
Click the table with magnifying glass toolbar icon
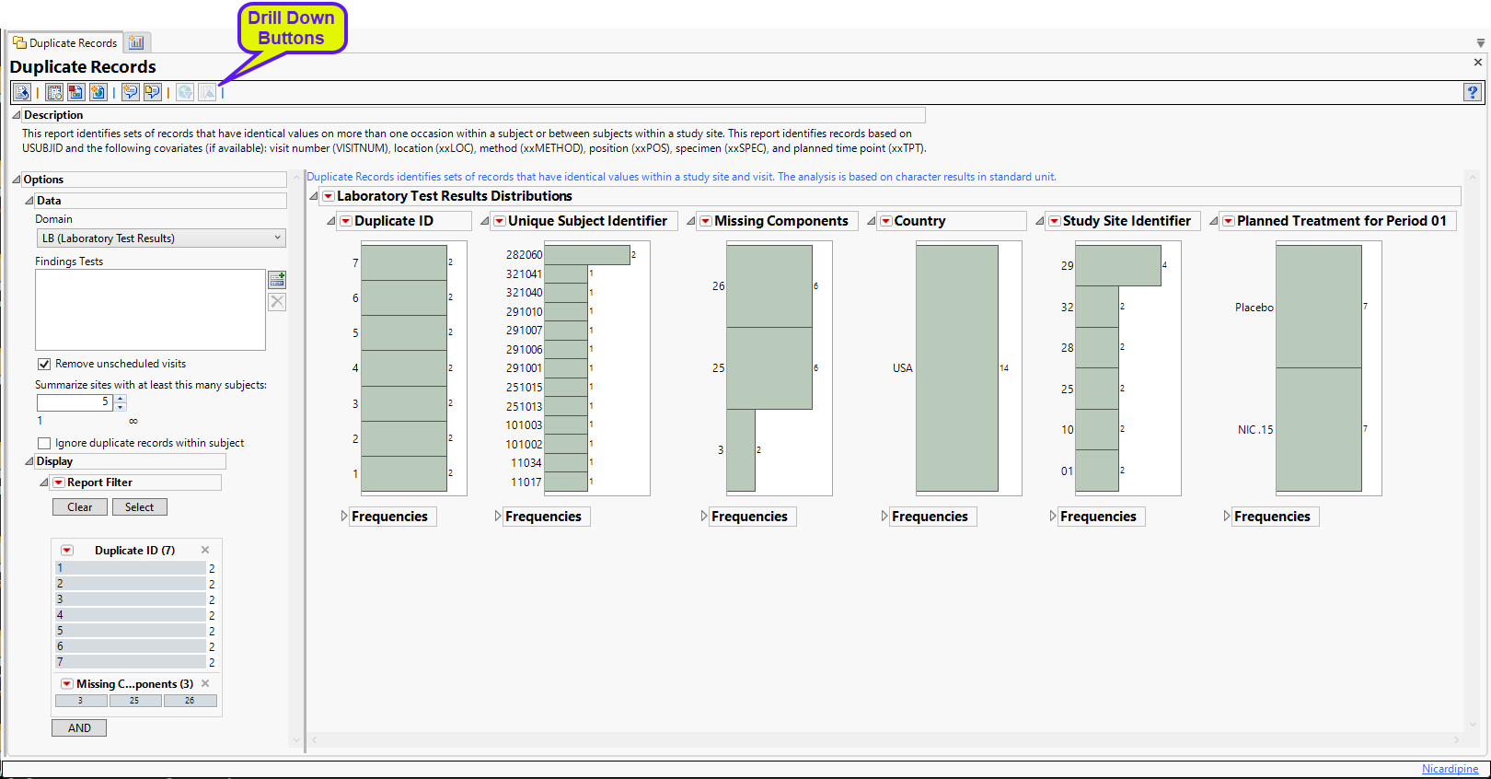[x=54, y=92]
